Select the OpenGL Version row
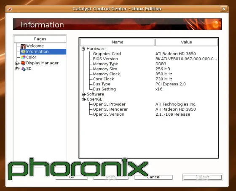Viewport: 236px width, 191px height. click(109, 114)
